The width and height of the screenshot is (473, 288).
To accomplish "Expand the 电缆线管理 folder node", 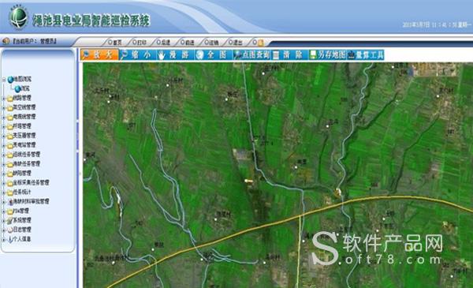I will click(x=4, y=117).
